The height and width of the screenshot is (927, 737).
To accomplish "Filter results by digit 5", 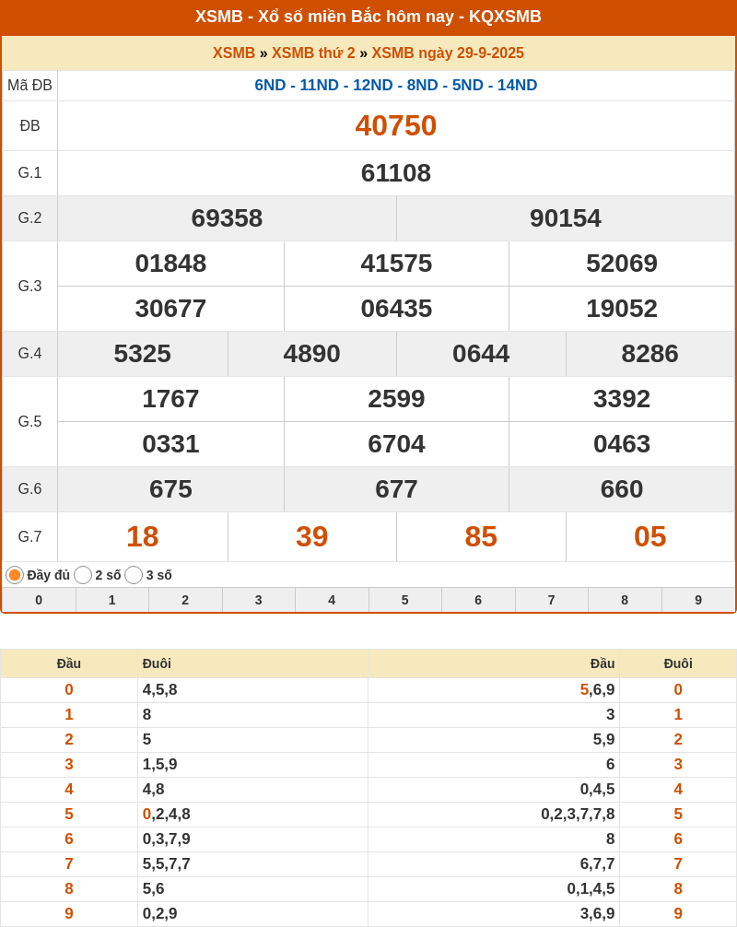I will [405, 600].
